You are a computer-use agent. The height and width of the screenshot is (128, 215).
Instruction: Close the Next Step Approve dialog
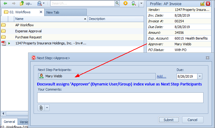tap(207, 58)
